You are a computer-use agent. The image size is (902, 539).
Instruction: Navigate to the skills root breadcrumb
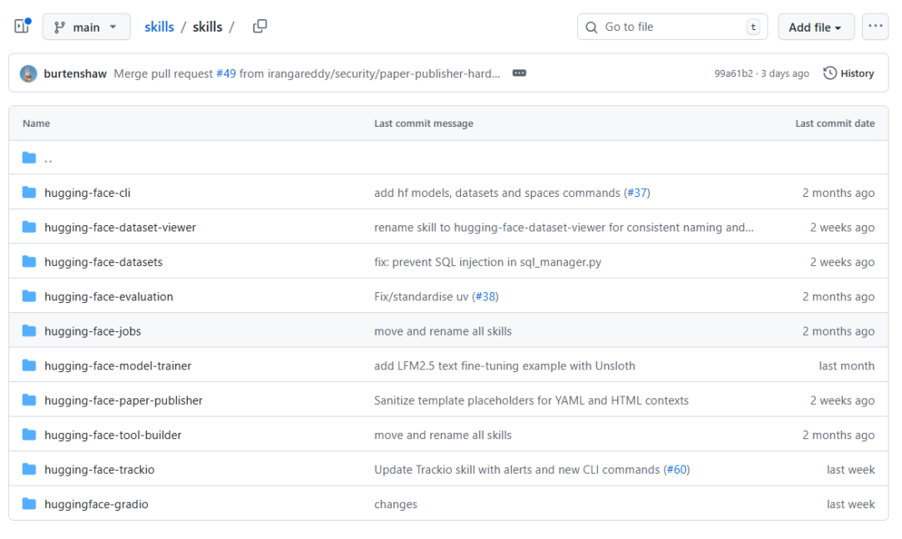(159, 27)
